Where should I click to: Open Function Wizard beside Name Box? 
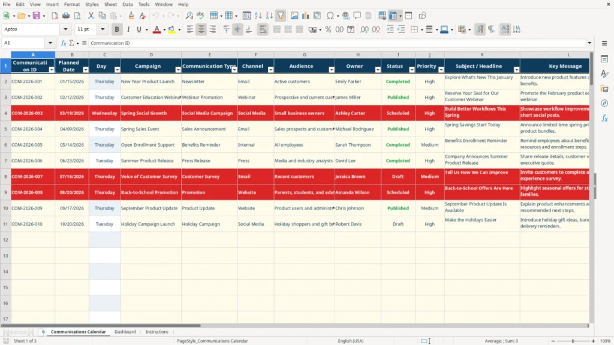coord(64,43)
